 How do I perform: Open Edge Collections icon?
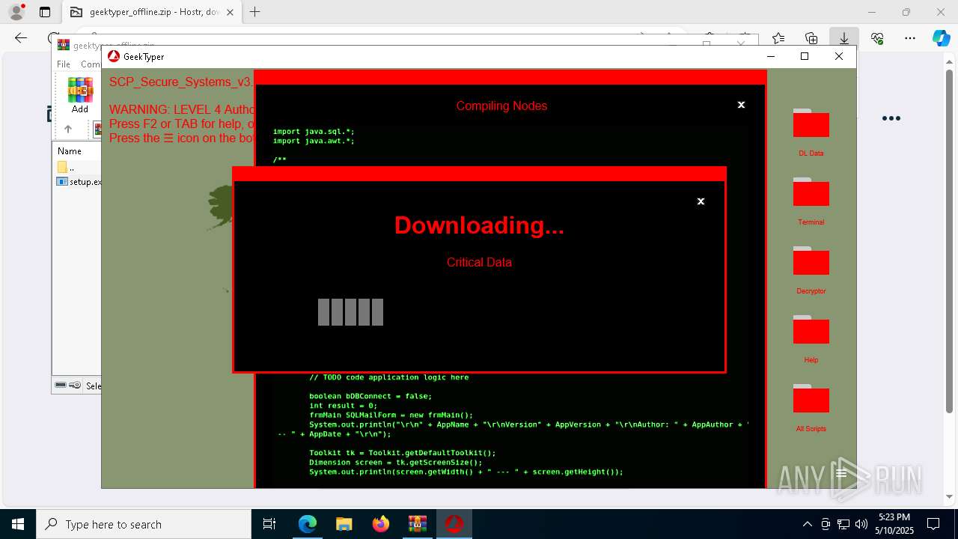811,38
